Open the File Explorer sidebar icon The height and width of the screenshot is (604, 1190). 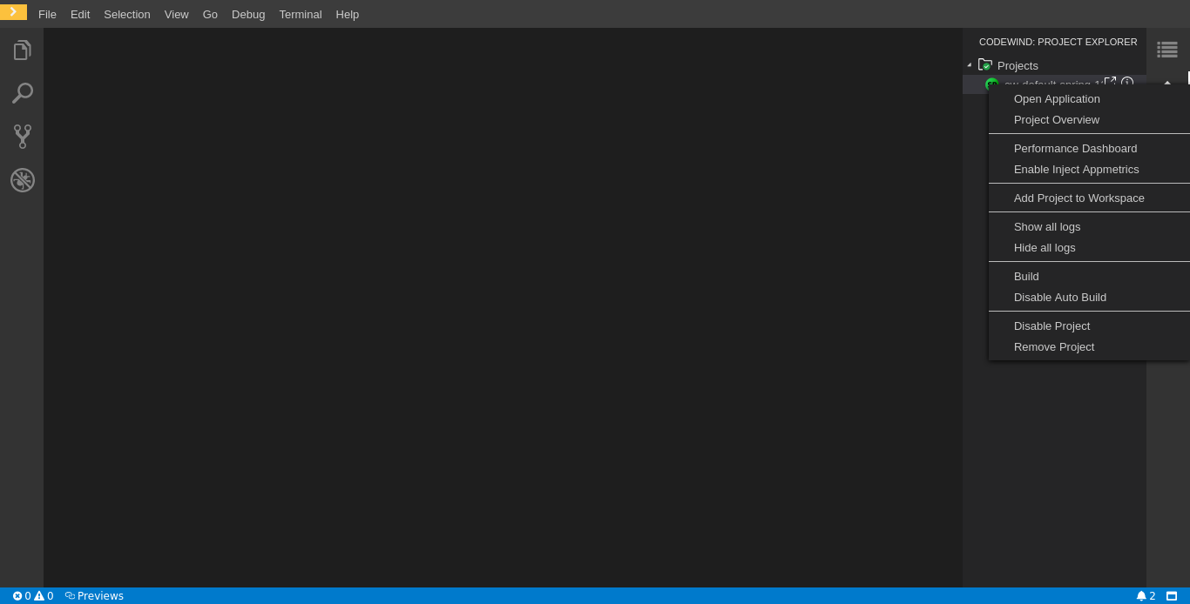point(22,50)
